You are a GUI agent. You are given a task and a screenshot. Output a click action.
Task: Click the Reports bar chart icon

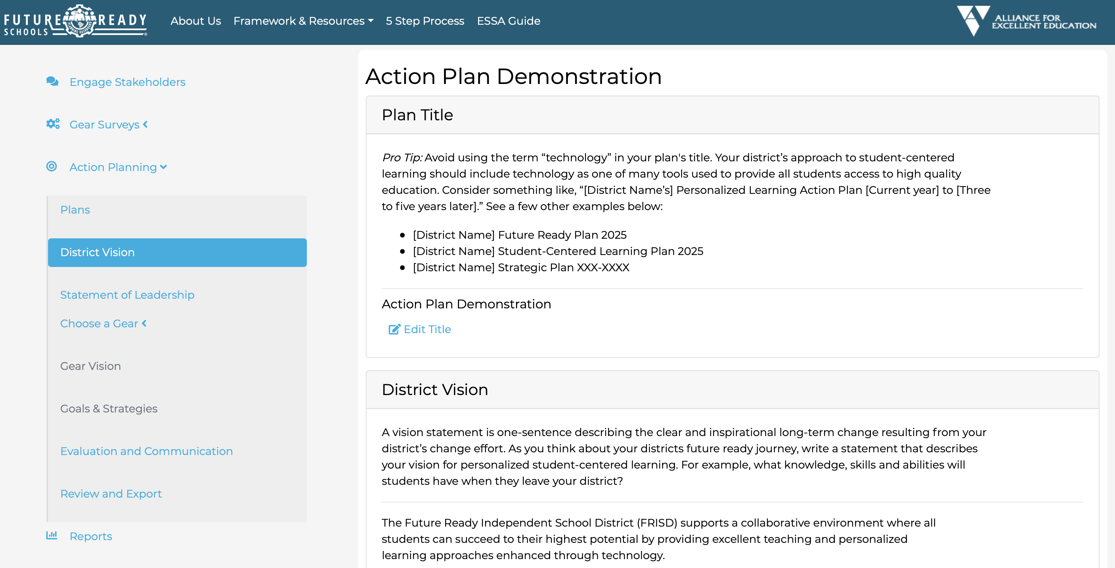tap(52, 535)
